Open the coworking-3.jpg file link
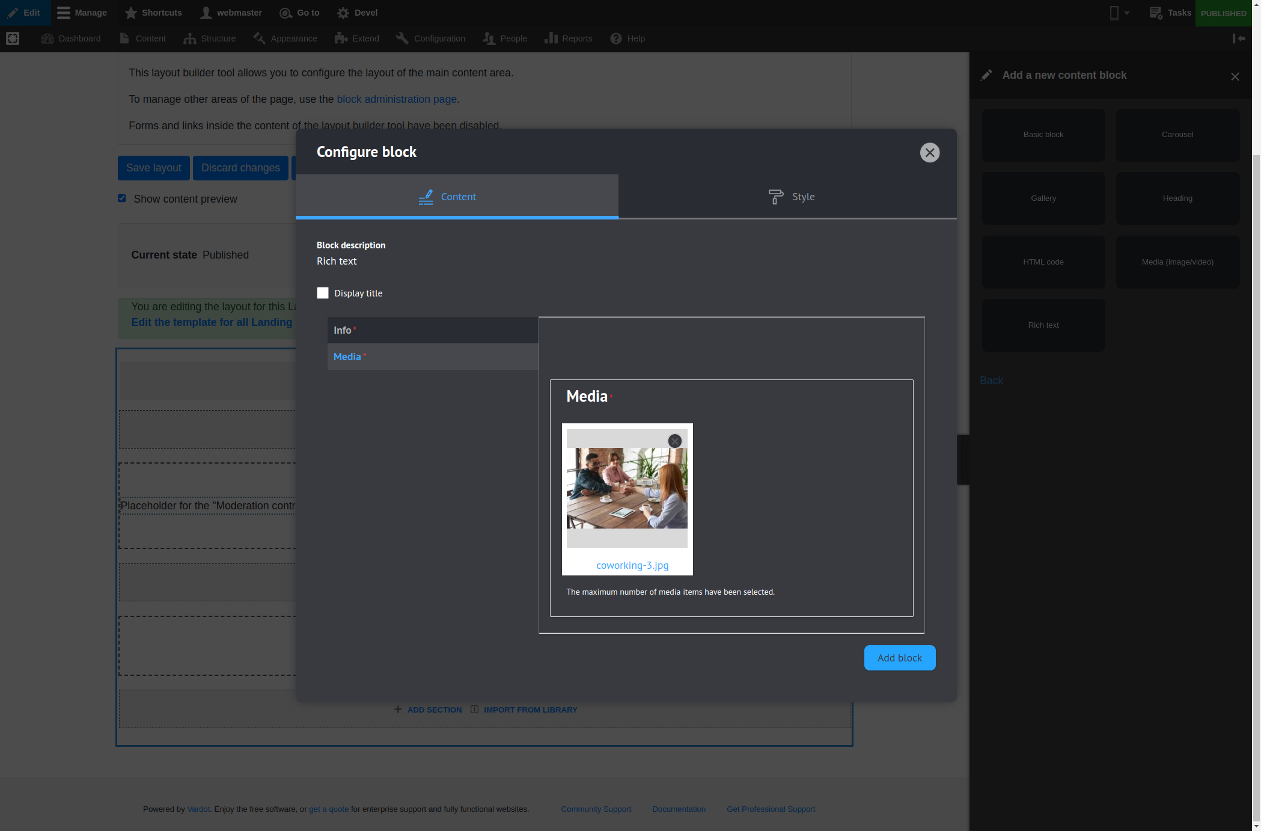The width and height of the screenshot is (1261, 831). pos(632,565)
